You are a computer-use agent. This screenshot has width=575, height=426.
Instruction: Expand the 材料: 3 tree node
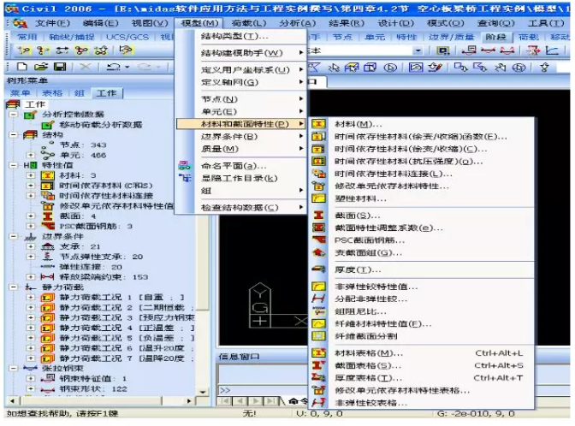(31, 175)
